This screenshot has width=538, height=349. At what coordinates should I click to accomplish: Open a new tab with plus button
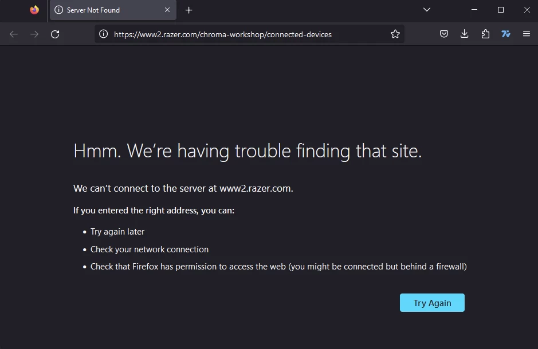pos(189,10)
